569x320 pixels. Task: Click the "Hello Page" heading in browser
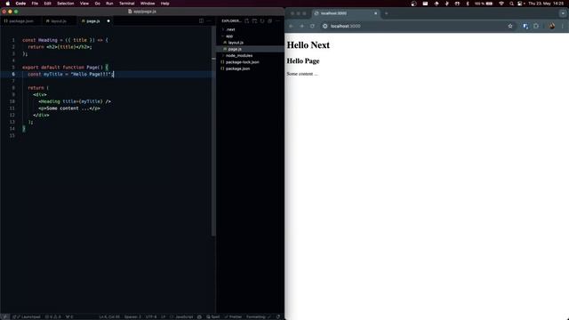click(303, 61)
